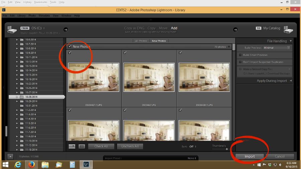Viewport: 301px width, 169px height.
Task: Click the libraries folder icon in taskbar
Action: [59, 165]
